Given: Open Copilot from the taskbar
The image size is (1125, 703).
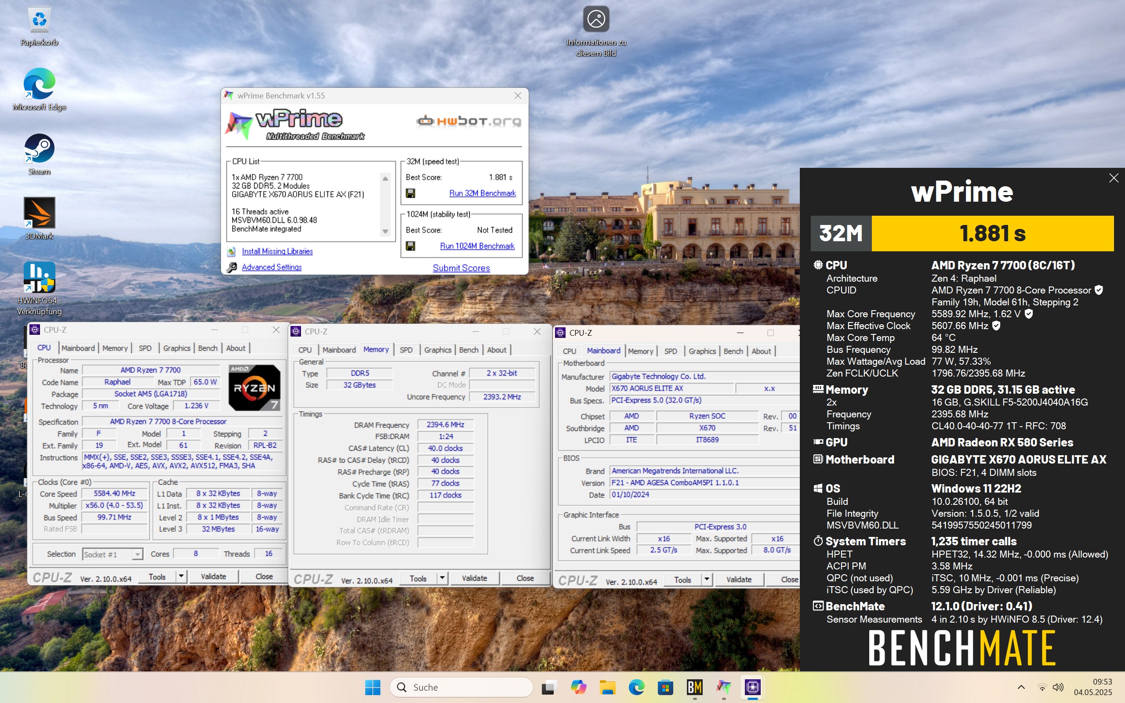Looking at the screenshot, I should [x=578, y=687].
